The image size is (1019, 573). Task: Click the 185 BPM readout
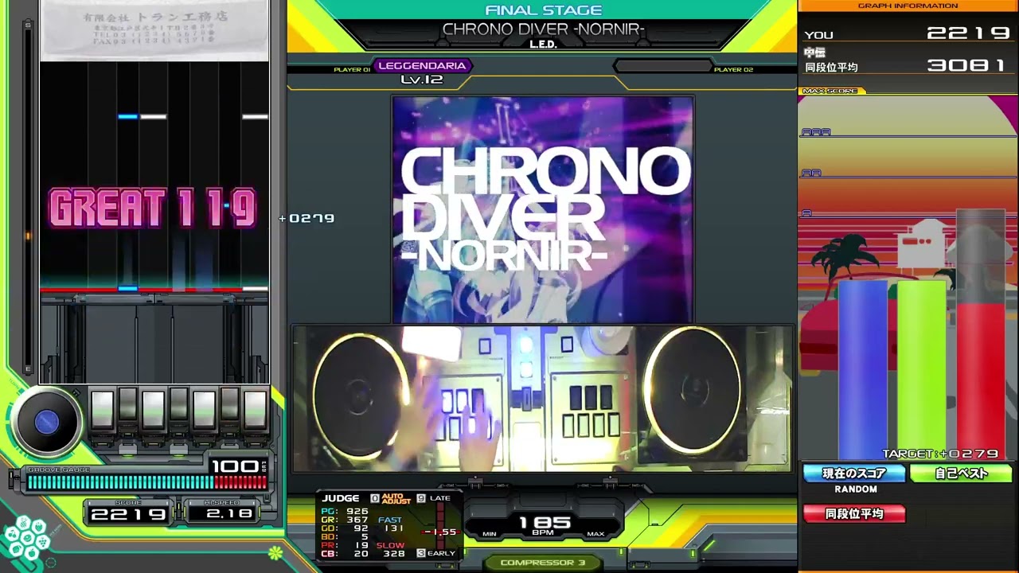544,524
